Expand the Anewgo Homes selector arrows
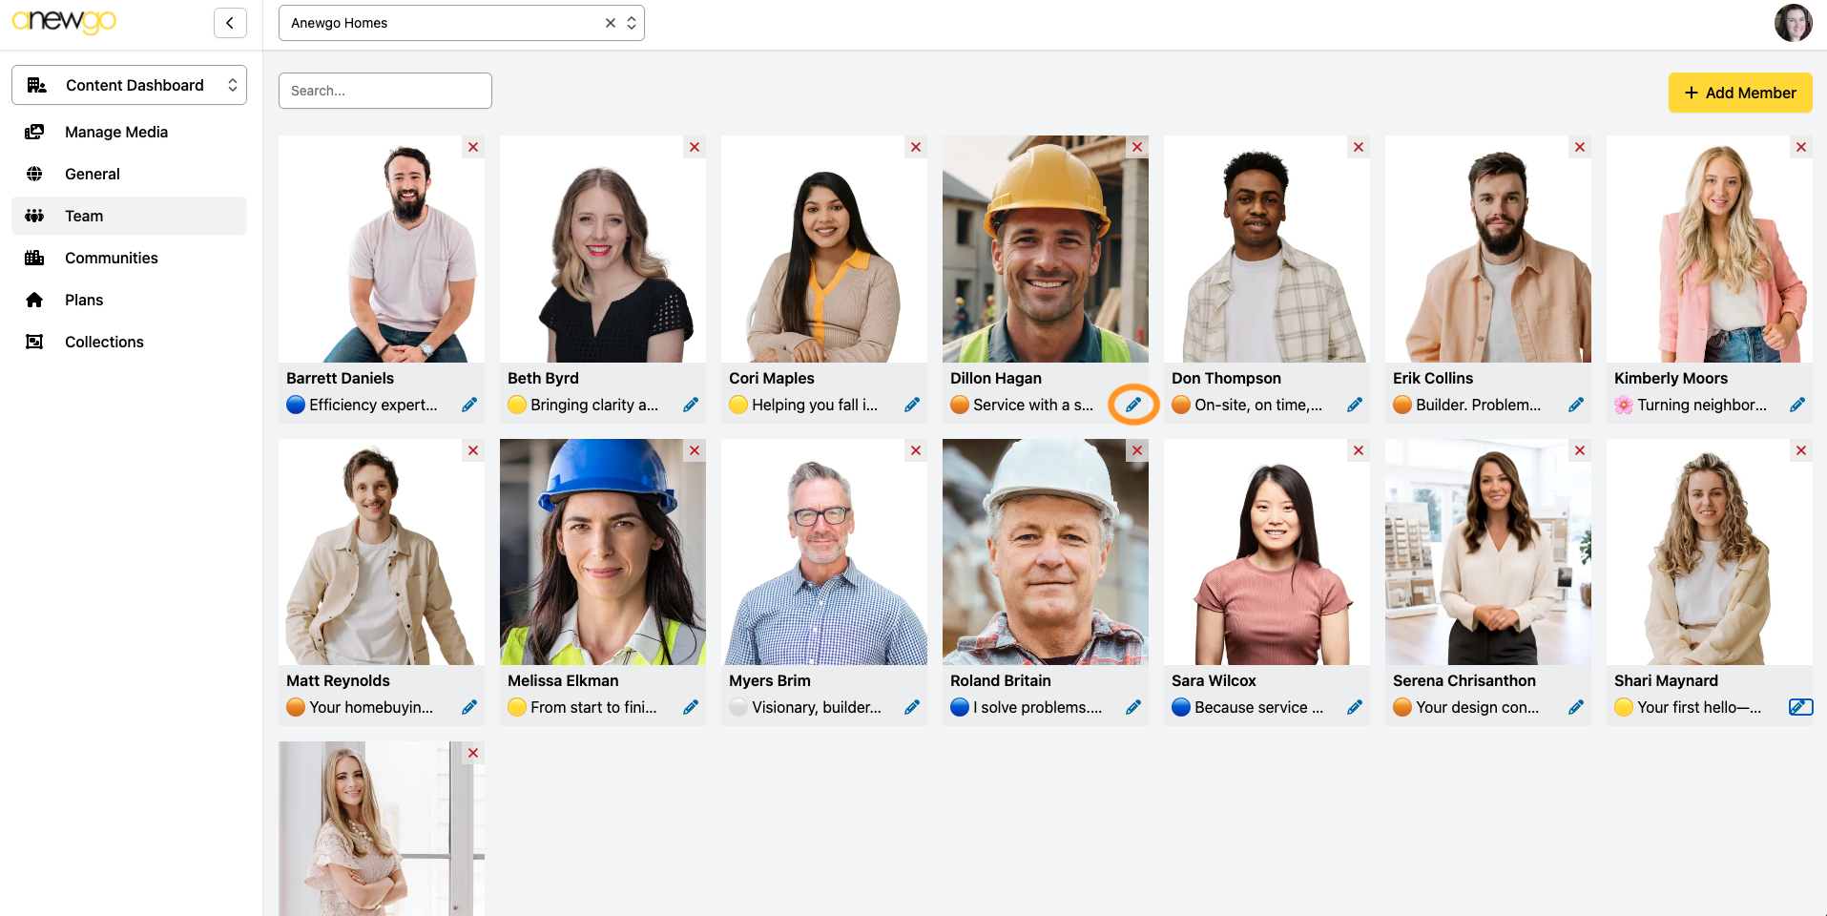 [x=632, y=23]
